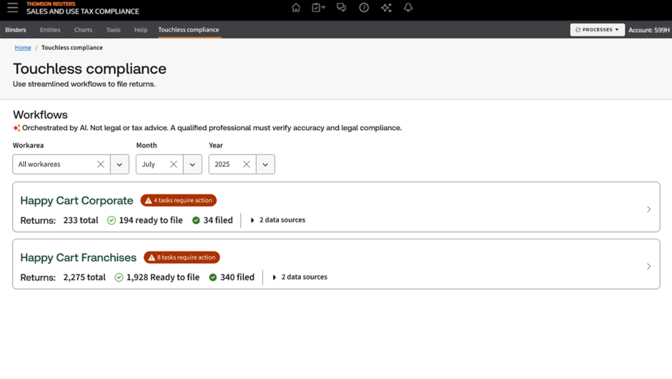Expand the Workarea dropdown arrow
Screen dimensions: 672x379
[x=120, y=164]
